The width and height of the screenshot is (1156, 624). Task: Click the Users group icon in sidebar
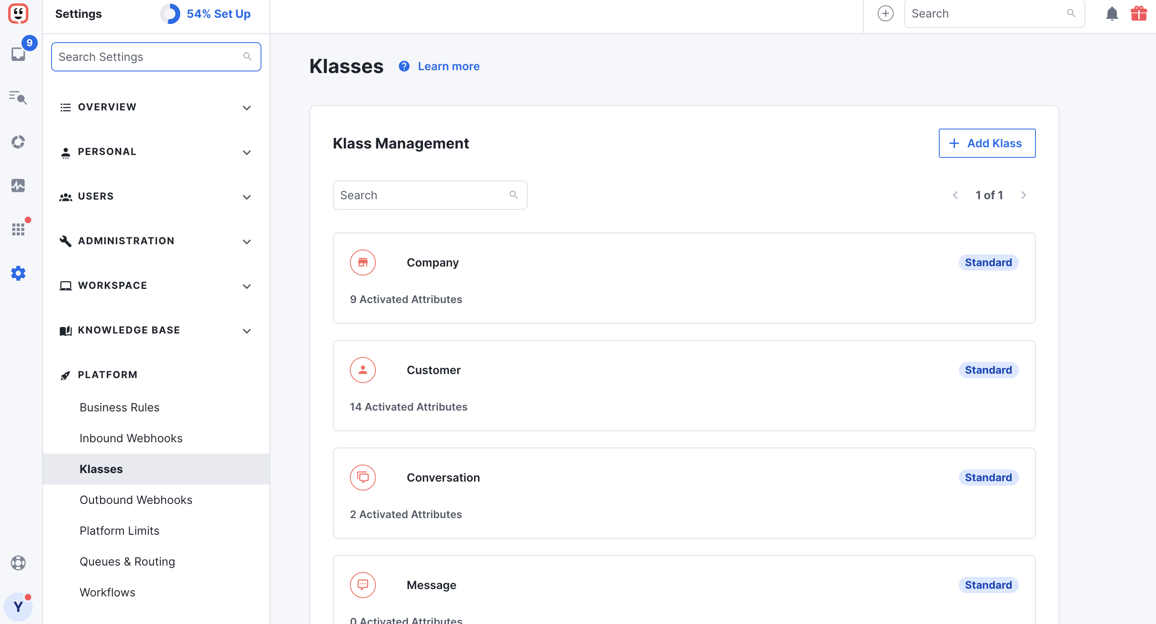coord(65,197)
